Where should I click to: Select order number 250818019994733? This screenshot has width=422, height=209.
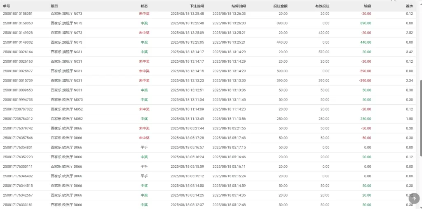point(18,100)
